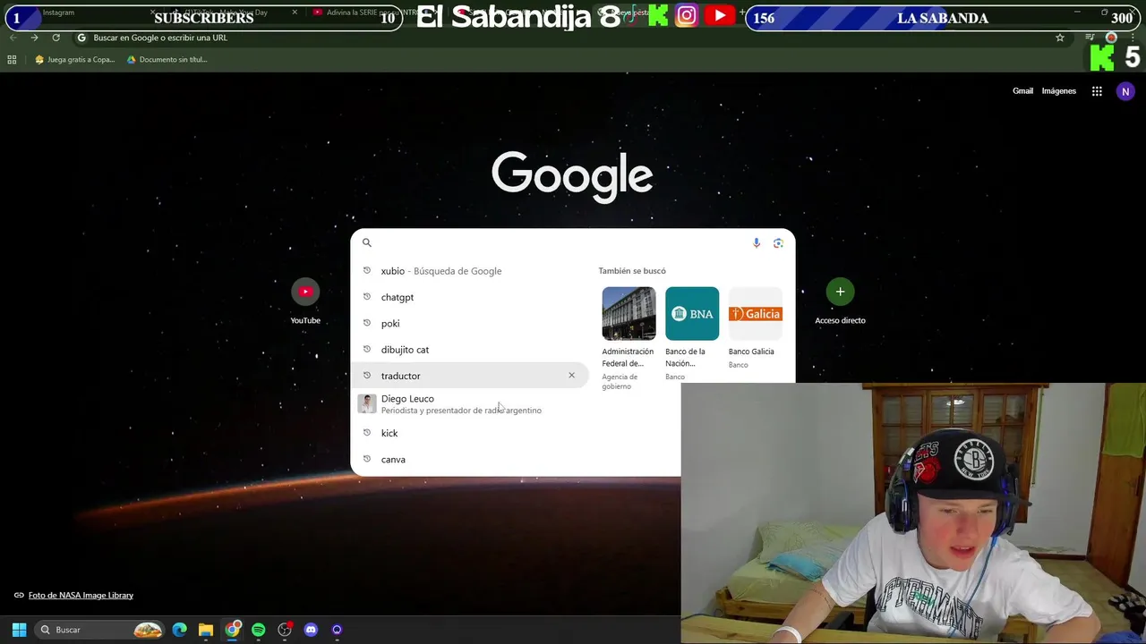Open the Chrome bookmarks apps grid icon
This screenshot has height=644, width=1146.
click(x=12, y=60)
